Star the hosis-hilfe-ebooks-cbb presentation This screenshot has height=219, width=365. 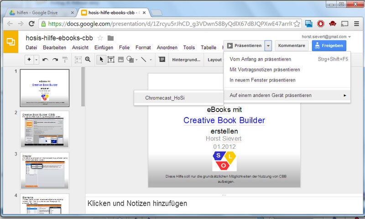point(100,38)
